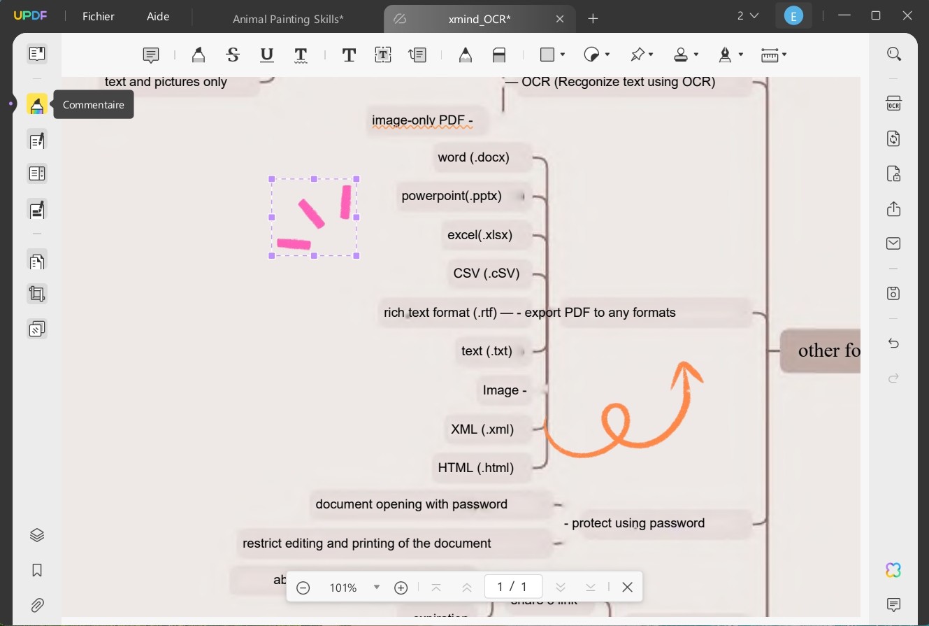The width and height of the screenshot is (929, 626).
Task: Open the Fichier menu
Action: [x=99, y=16]
